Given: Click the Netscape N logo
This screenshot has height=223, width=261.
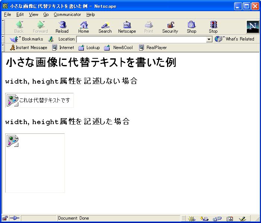Looking at the screenshot, I should pyautogui.click(x=252, y=27).
